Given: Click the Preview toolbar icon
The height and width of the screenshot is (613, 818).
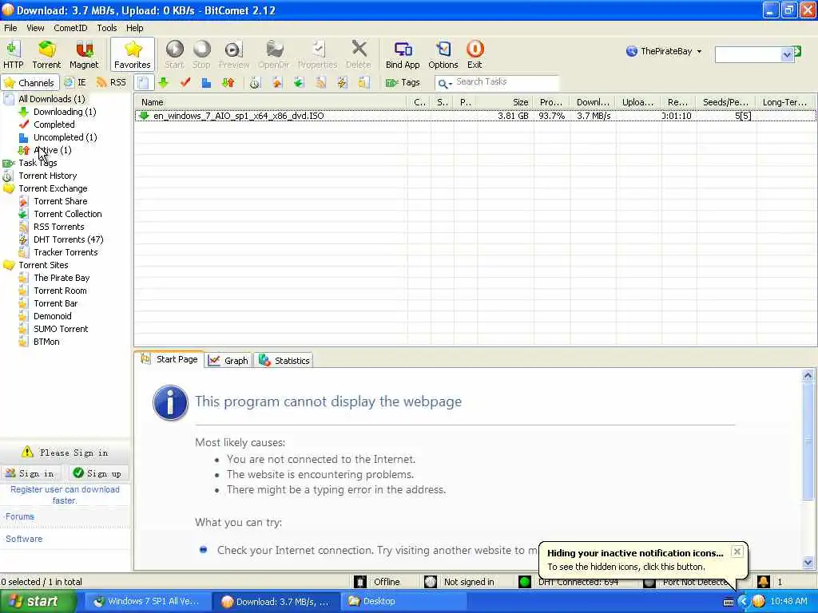Looking at the screenshot, I should click(x=234, y=54).
